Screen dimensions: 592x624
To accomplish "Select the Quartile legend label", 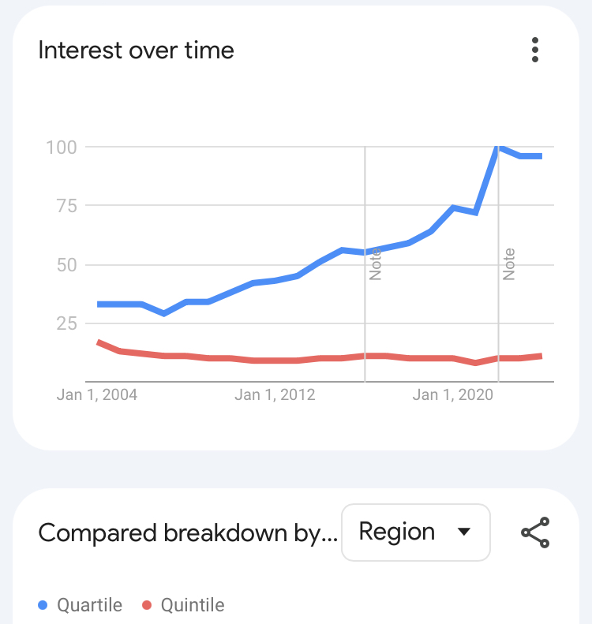I will [x=89, y=605].
